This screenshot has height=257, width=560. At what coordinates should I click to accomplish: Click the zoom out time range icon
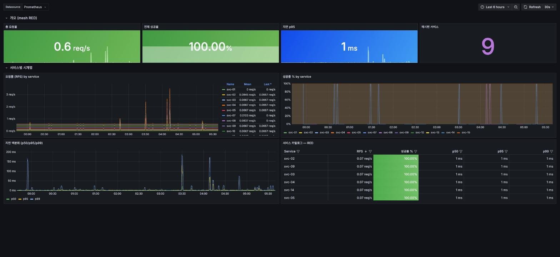tap(516, 7)
